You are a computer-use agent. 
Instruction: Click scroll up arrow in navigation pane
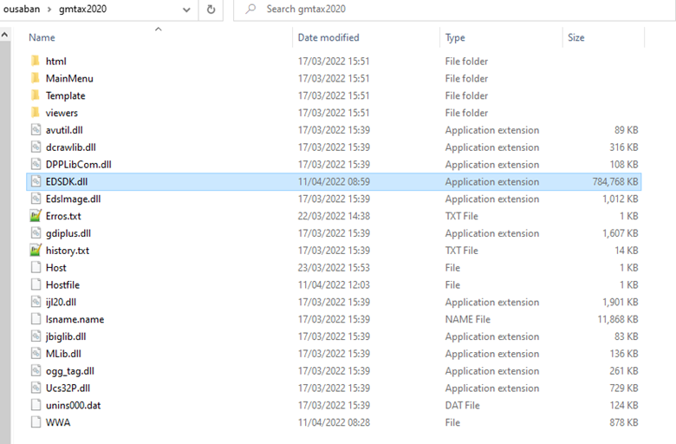4,35
